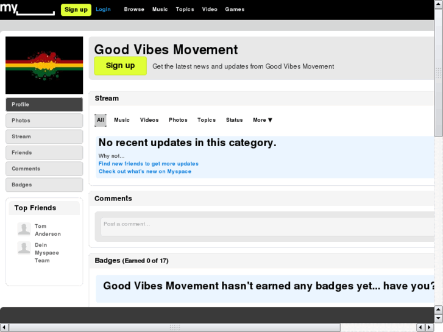This screenshot has width=443, height=332.
Task: Click the Good Vibes Movement title
Action: [166, 49]
